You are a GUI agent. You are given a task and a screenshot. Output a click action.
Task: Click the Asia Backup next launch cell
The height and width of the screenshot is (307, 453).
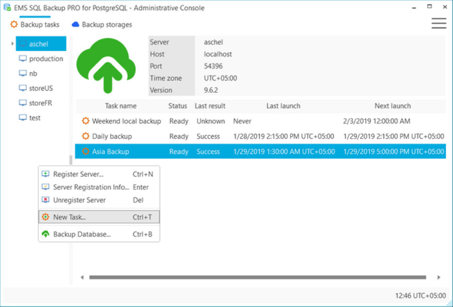pos(394,151)
